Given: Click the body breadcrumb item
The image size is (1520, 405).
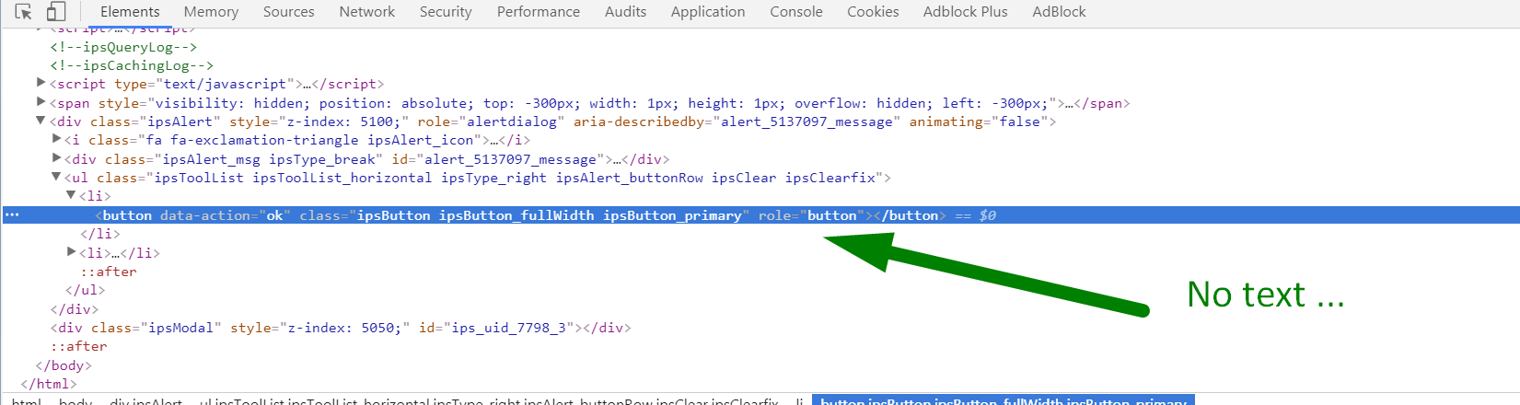Looking at the screenshot, I should (75, 401).
